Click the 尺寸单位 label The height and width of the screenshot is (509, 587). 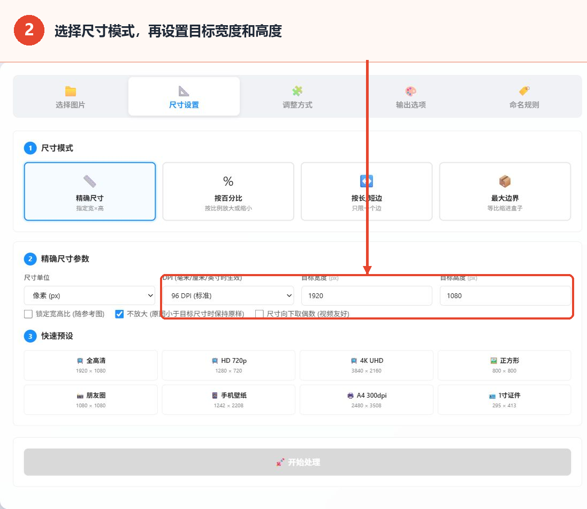coord(37,278)
